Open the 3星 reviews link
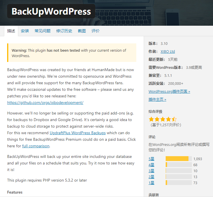Screen dimensions: 213x197 click(151, 171)
